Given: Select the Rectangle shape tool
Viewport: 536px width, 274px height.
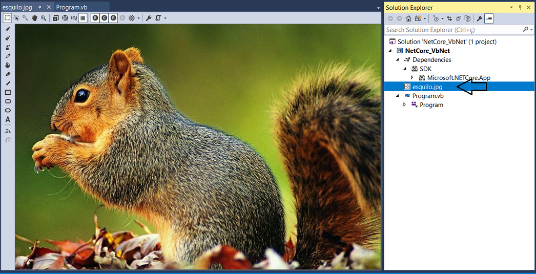Looking at the screenshot, I should [x=8, y=92].
